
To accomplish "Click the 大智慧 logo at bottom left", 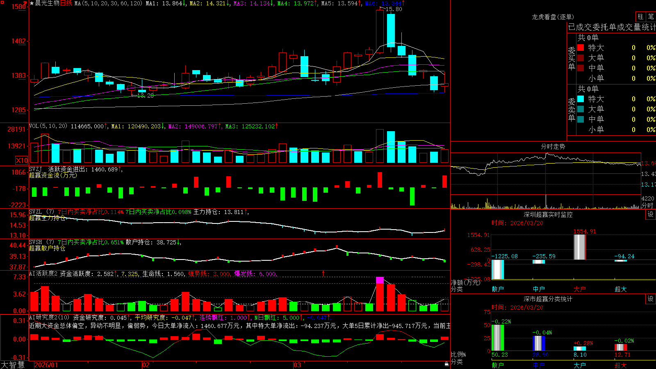I will [x=13, y=364].
